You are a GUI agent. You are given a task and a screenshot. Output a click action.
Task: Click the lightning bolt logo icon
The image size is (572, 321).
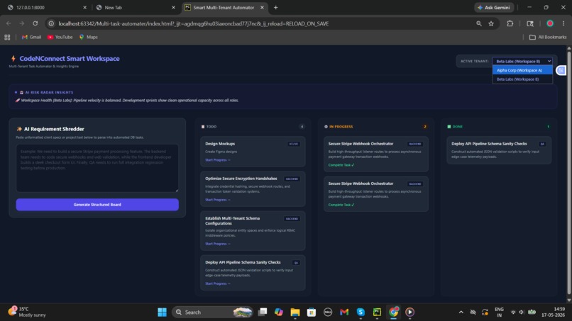[x=13, y=59]
